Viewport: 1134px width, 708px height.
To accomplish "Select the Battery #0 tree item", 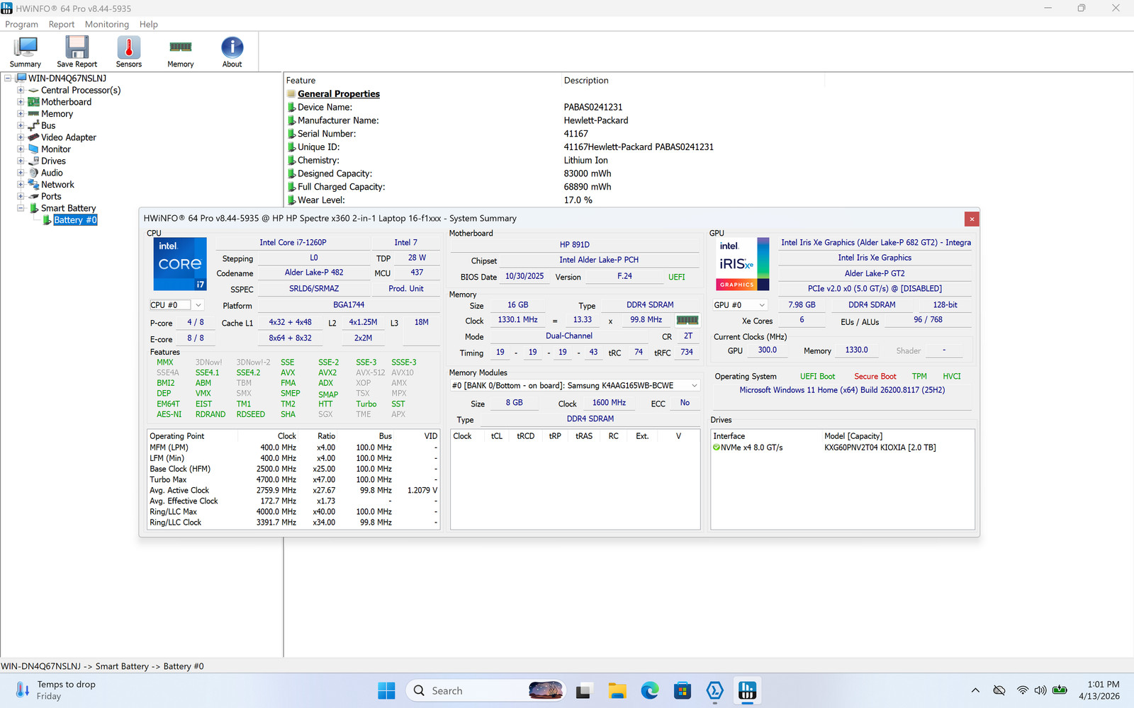I will pyautogui.click(x=75, y=220).
